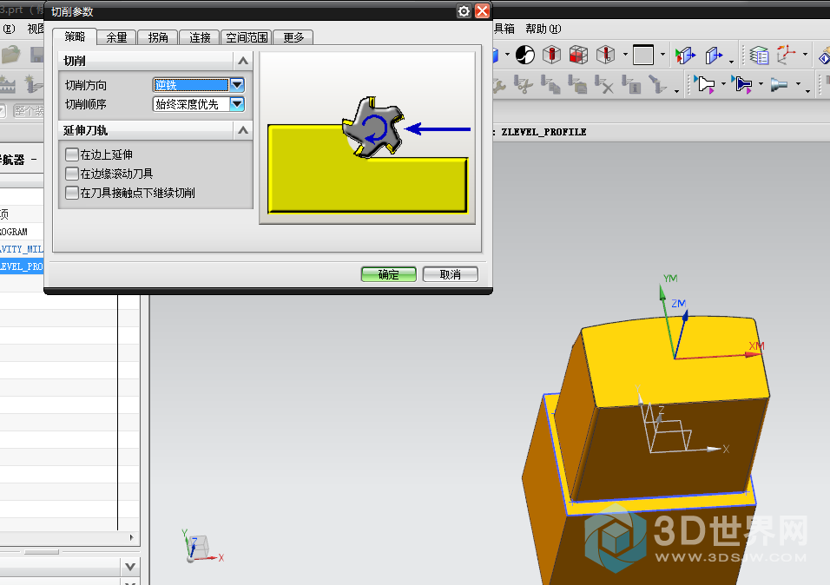
Task: Collapse the 延伸刀轨 section
Action: [x=243, y=130]
